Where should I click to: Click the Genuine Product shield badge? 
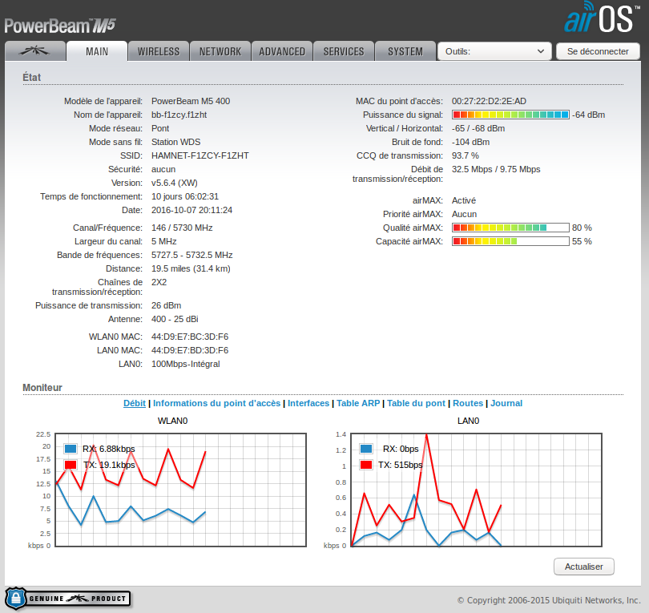point(68,599)
